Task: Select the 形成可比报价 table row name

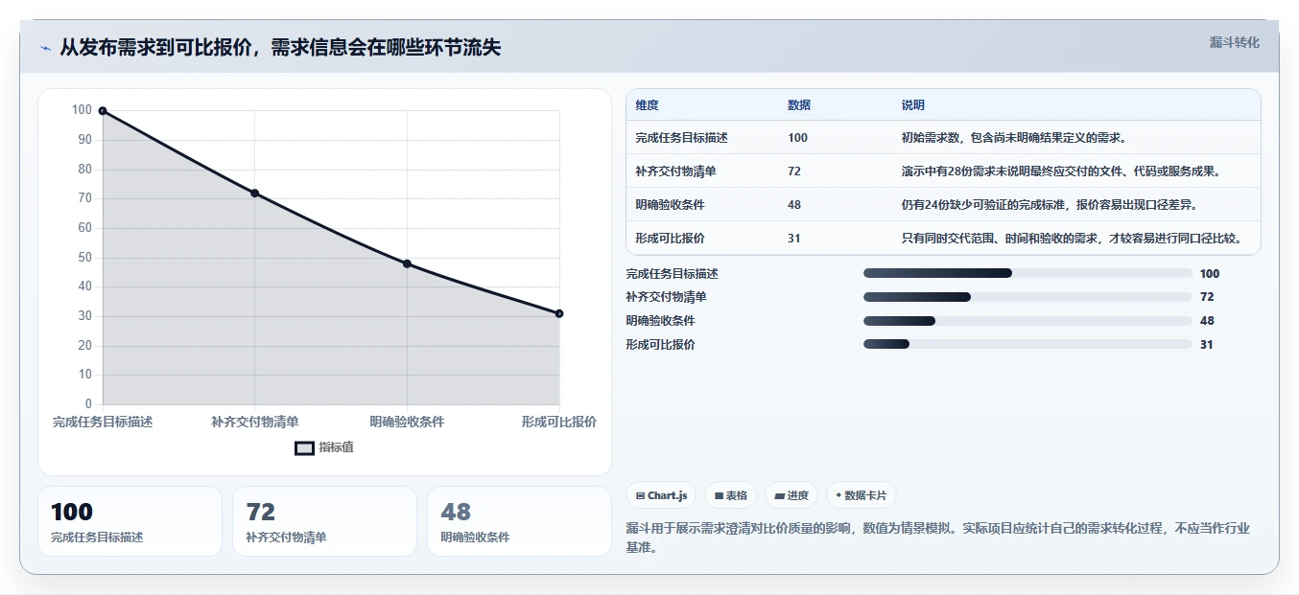Action: (x=670, y=239)
